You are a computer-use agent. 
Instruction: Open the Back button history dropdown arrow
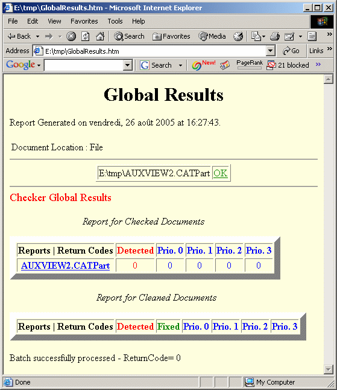(37, 37)
